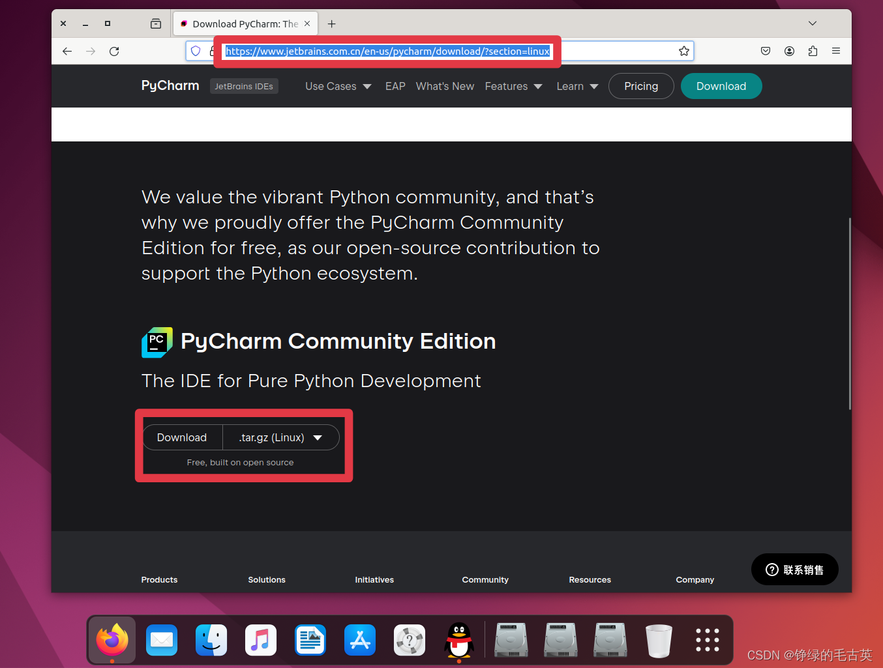Open the third disk drive in dock
Screen dimensions: 883x668
coord(610,640)
